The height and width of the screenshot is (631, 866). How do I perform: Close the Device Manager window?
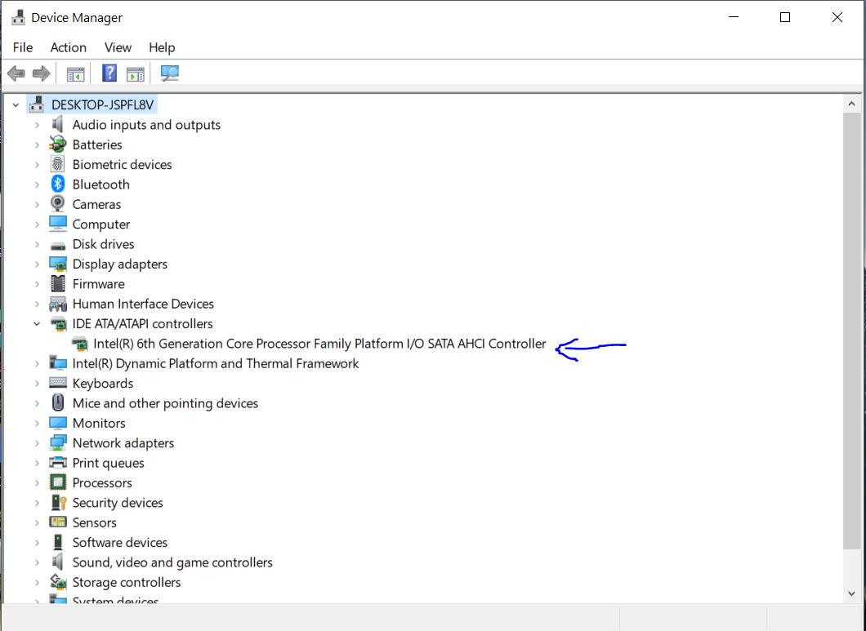pyautogui.click(x=837, y=17)
